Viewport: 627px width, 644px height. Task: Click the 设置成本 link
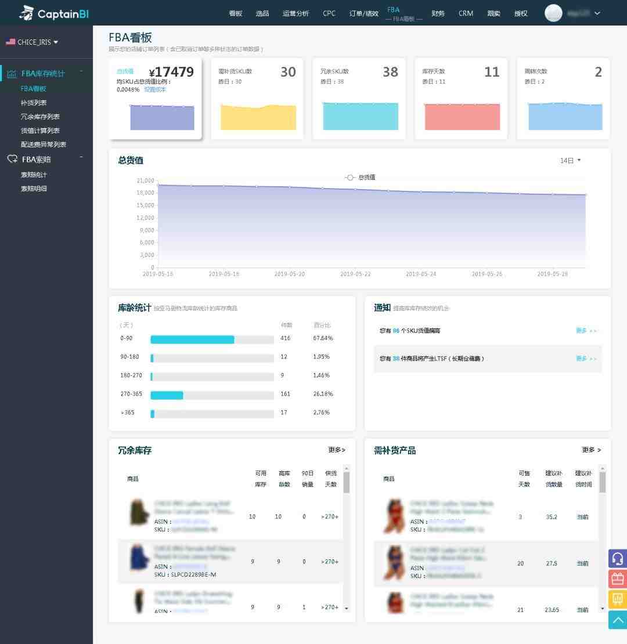(155, 89)
